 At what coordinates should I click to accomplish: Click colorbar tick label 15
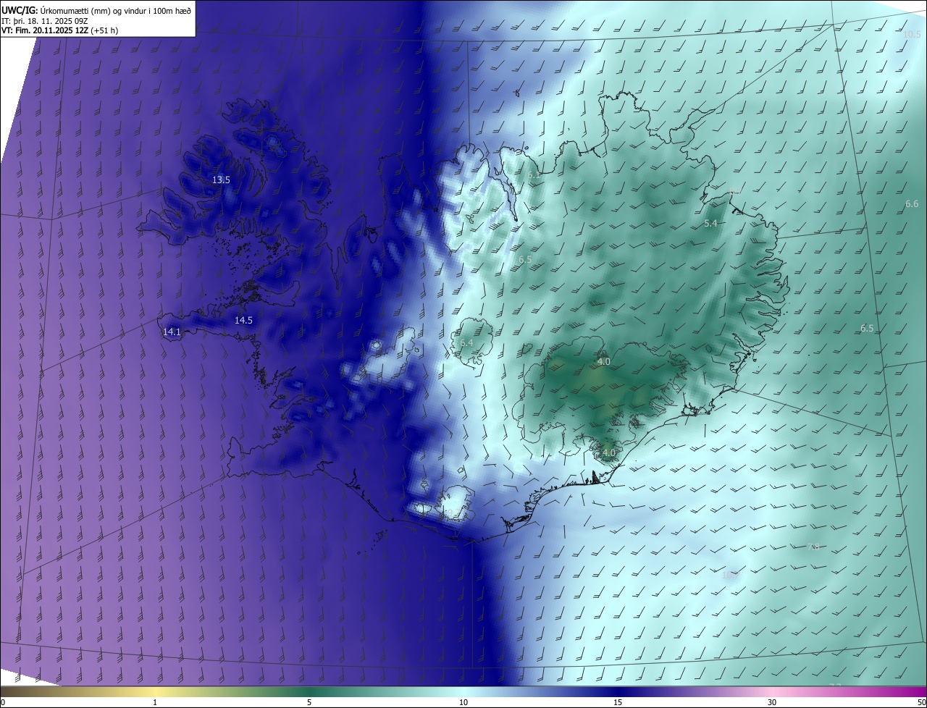pyautogui.click(x=618, y=702)
